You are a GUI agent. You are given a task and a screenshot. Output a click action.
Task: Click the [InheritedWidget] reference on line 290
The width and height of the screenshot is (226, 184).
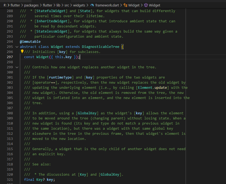[x=52, y=21]
